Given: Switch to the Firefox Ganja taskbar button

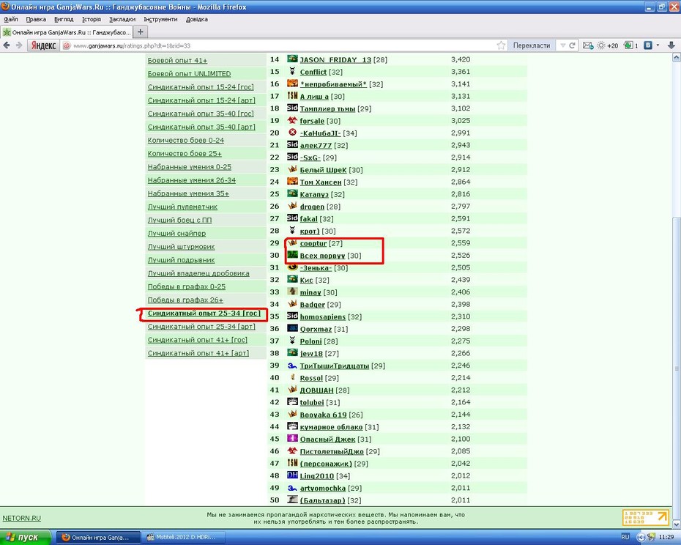Looking at the screenshot, I should coord(99,537).
